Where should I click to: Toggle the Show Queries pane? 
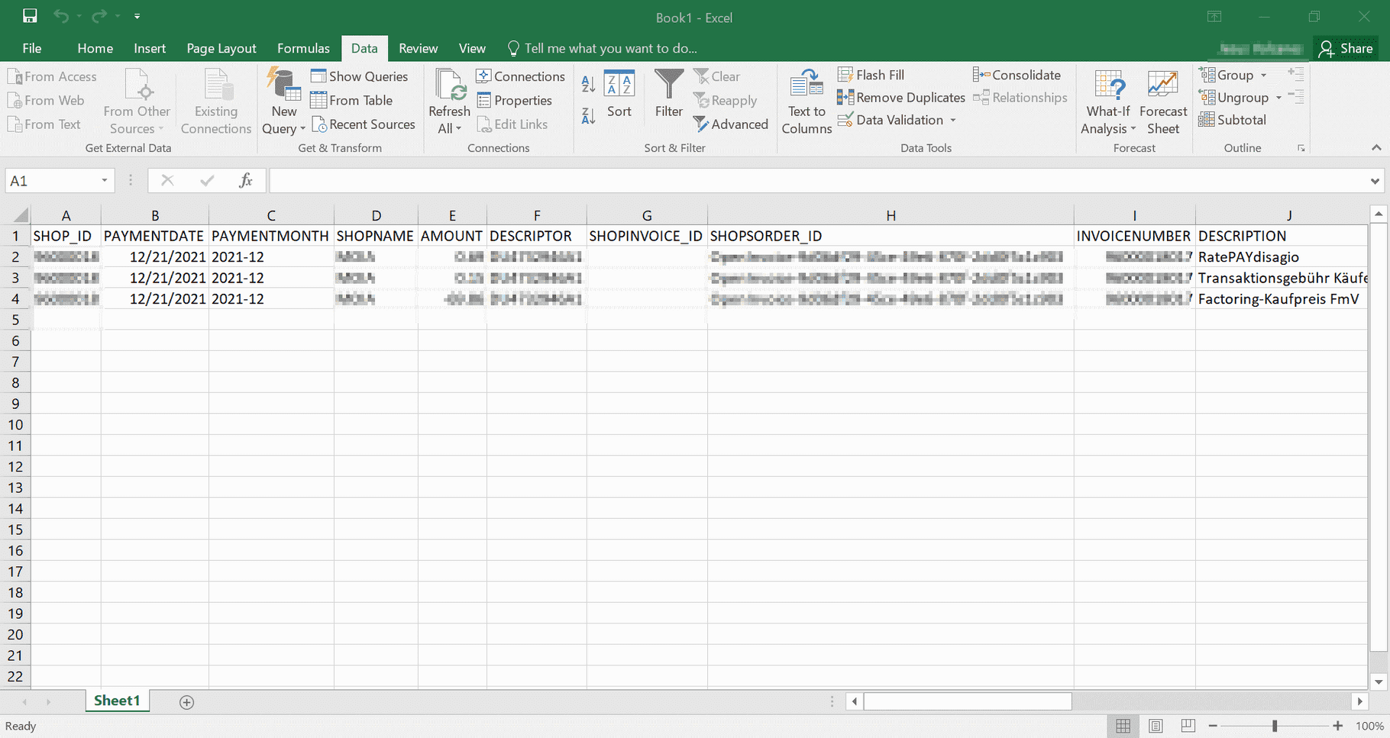(x=360, y=76)
